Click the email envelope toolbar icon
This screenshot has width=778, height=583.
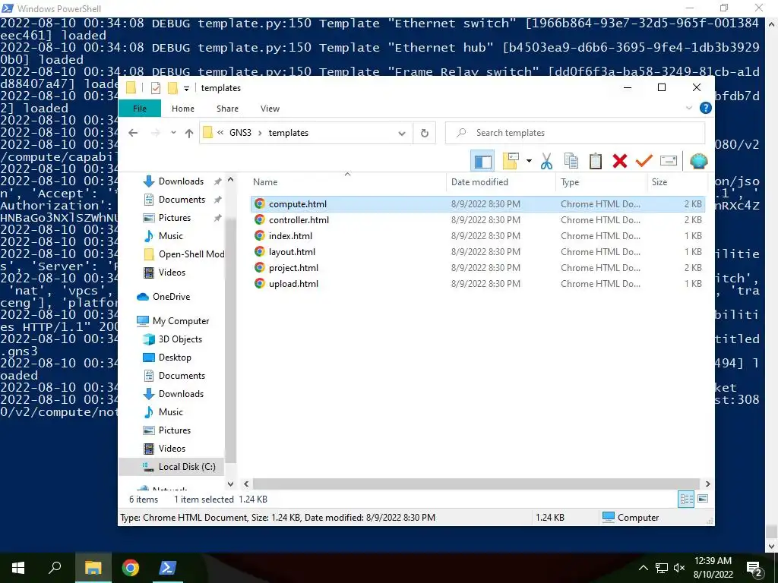pos(669,161)
